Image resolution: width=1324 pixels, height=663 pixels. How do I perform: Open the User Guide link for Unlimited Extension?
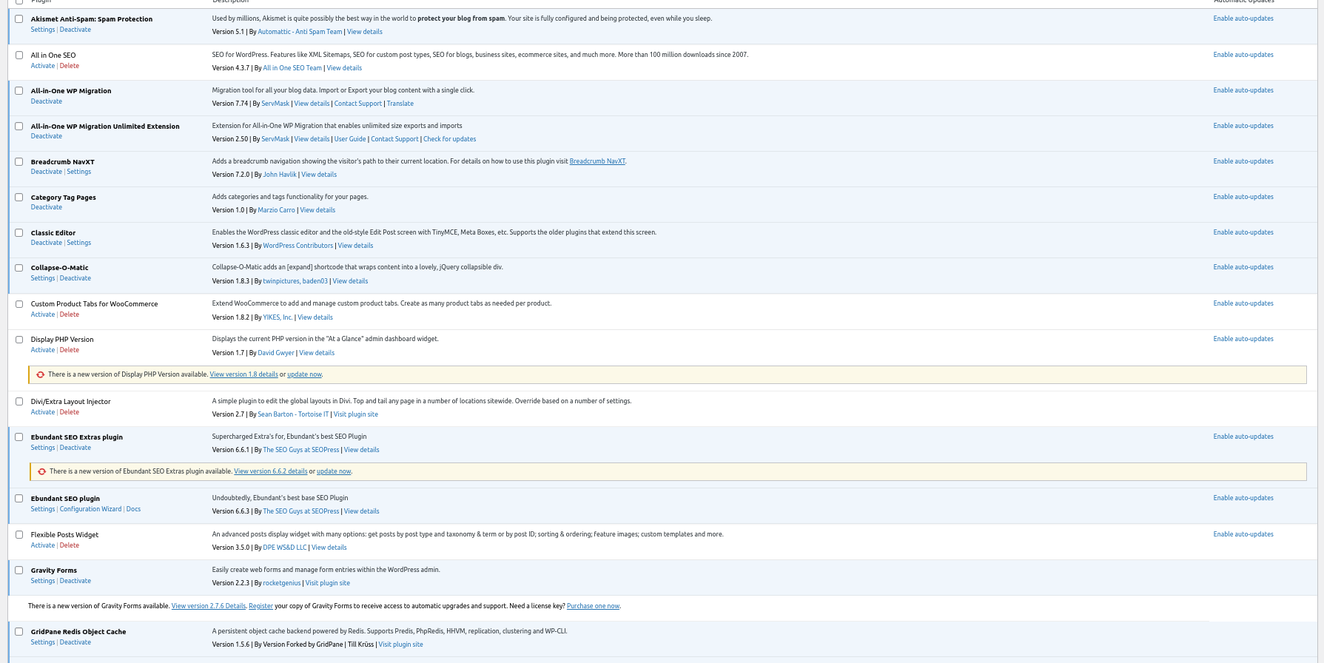[349, 139]
